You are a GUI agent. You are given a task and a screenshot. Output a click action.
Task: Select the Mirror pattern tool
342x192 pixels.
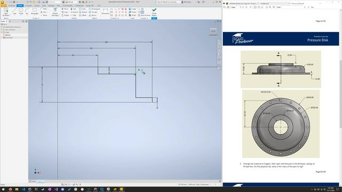tap(92, 15)
